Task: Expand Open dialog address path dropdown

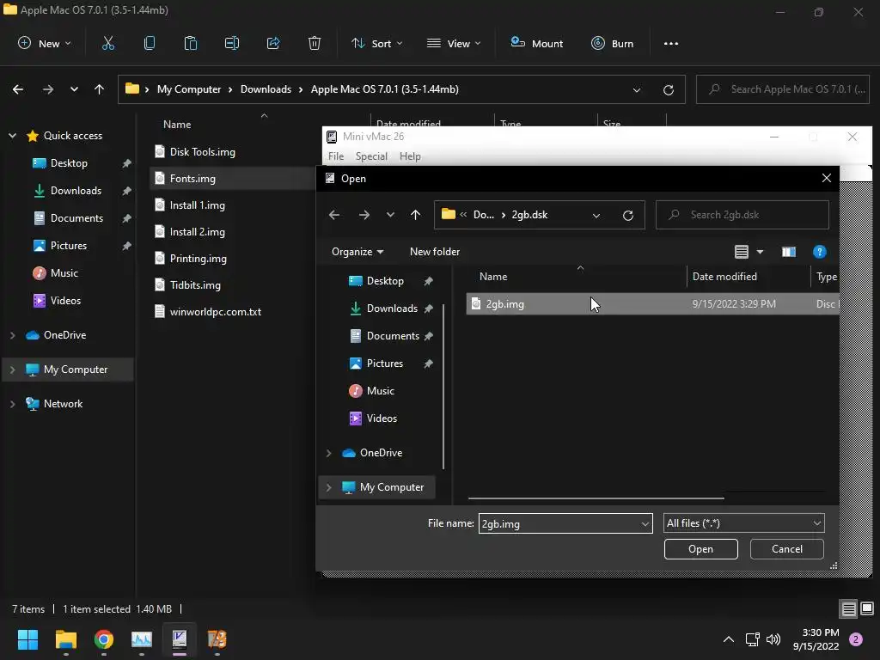Action: point(596,215)
